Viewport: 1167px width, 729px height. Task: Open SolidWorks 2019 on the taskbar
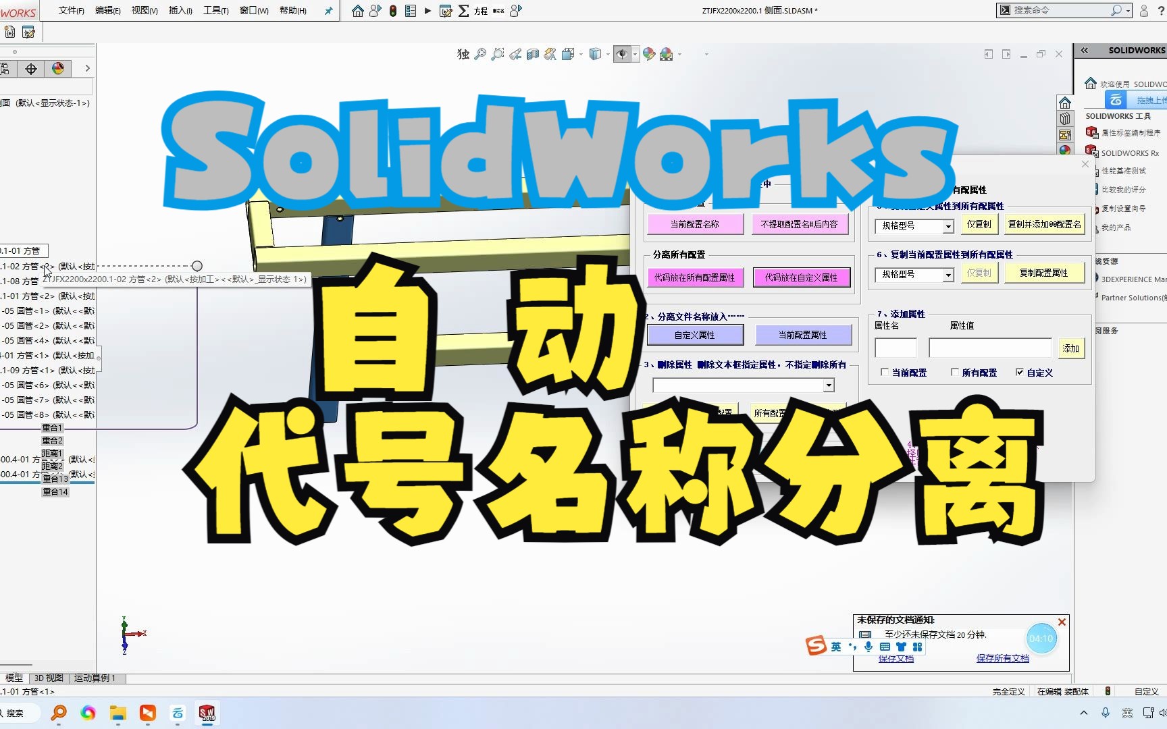click(x=207, y=713)
